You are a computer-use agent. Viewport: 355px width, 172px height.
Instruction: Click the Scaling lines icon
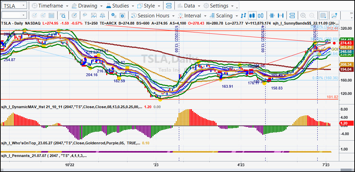[212, 16]
